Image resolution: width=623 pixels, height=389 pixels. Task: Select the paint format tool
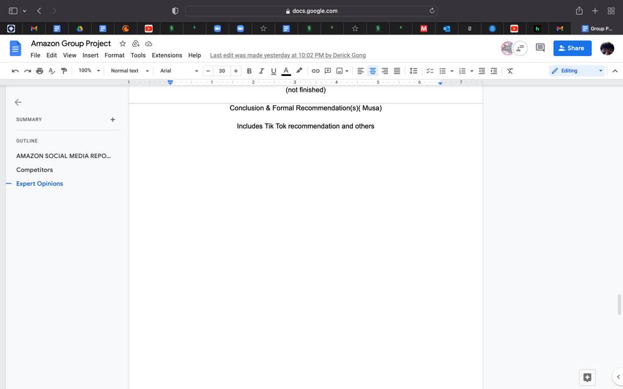click(x=64, y=71)
